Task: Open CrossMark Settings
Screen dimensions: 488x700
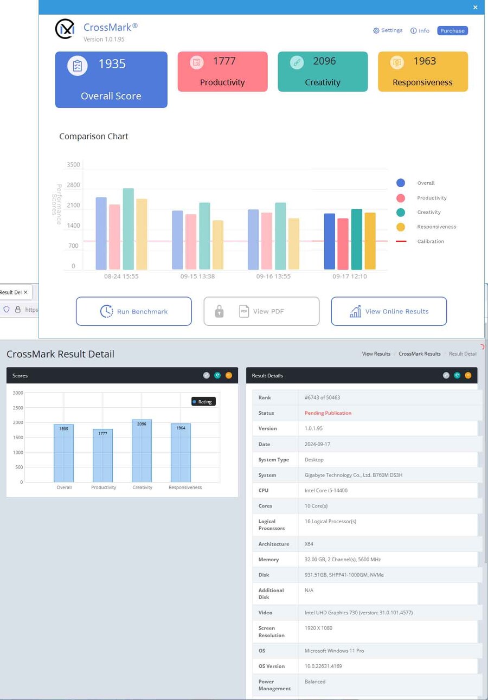Action: (388, 30)
